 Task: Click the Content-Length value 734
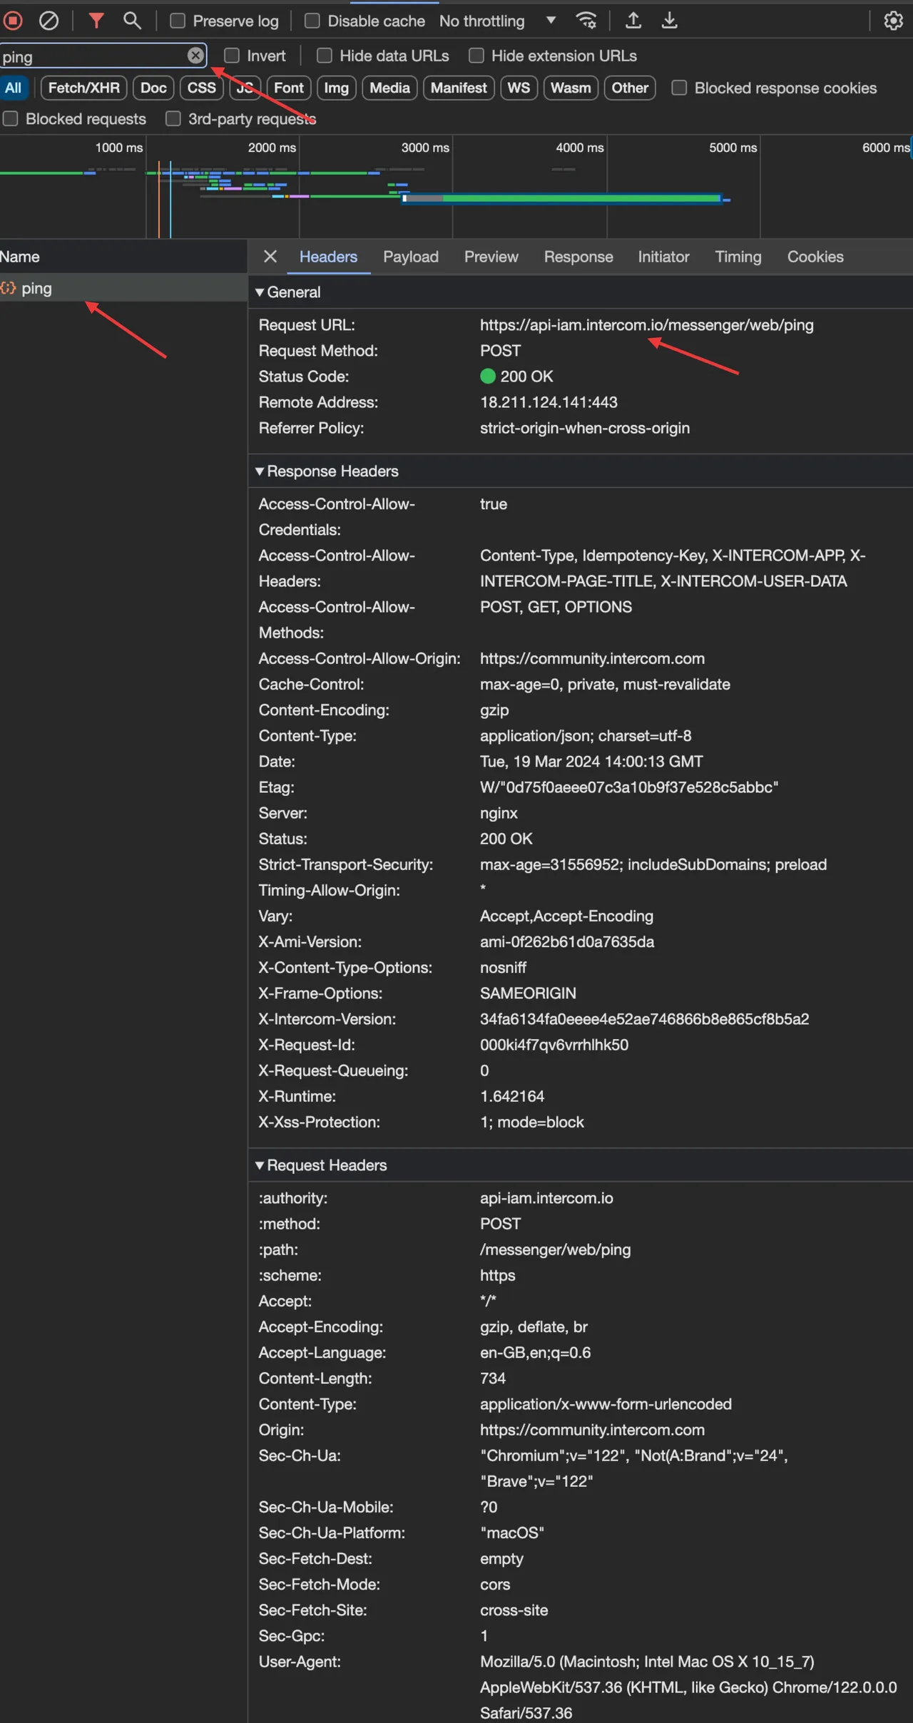[493, 1379]
